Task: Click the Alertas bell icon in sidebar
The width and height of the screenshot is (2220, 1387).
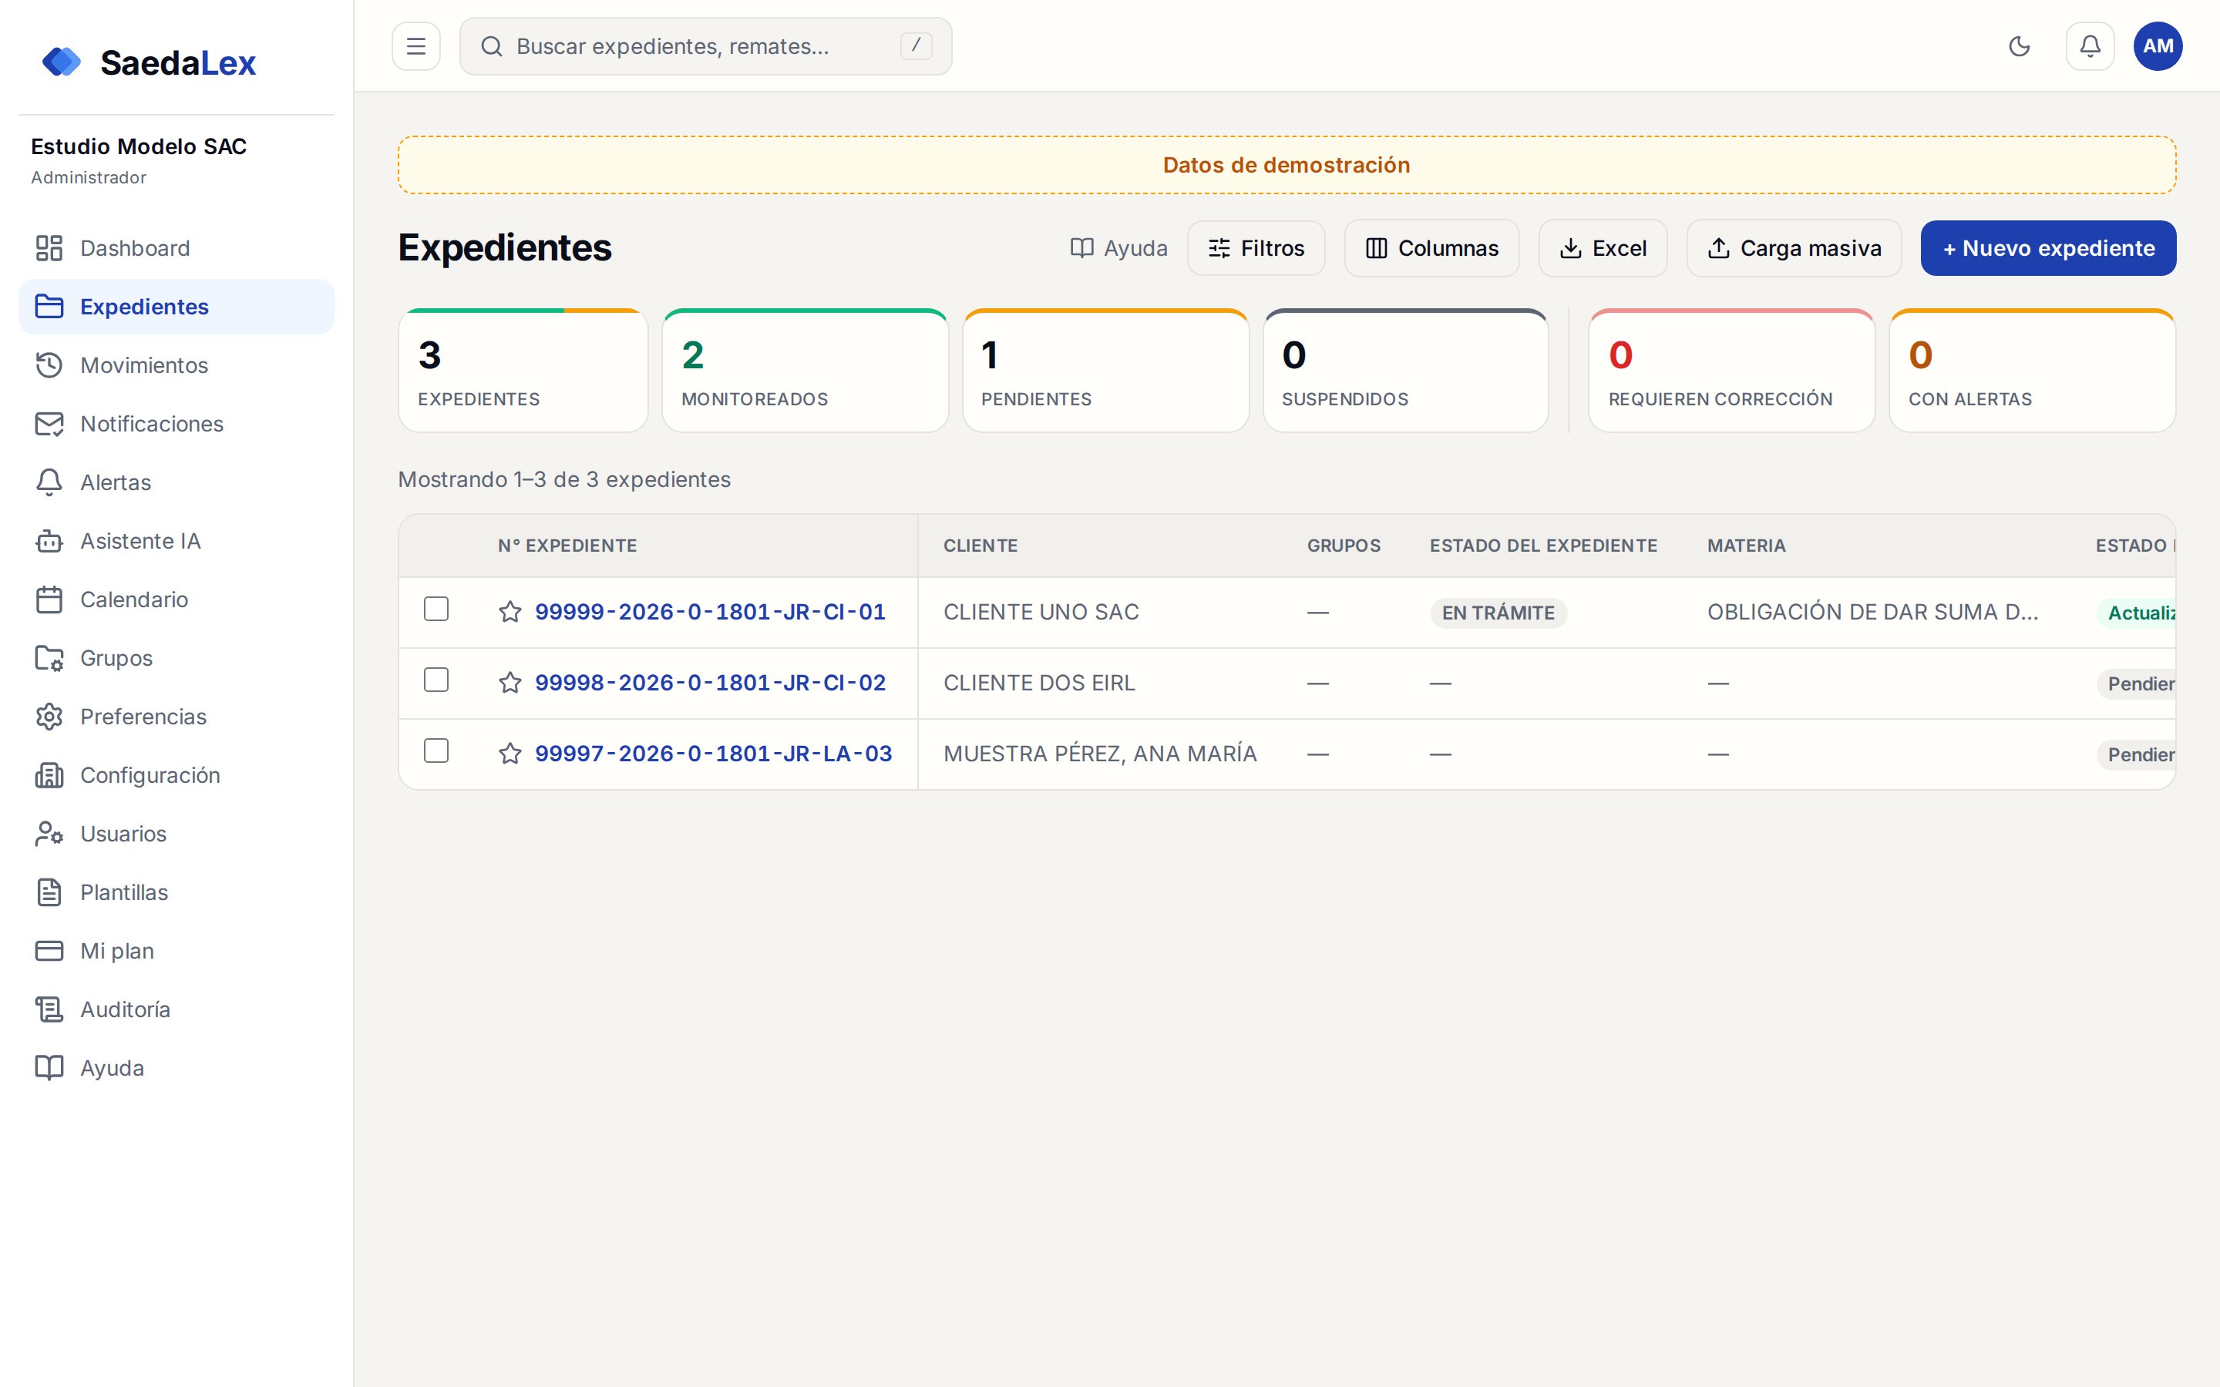Action: pos(49,482)
